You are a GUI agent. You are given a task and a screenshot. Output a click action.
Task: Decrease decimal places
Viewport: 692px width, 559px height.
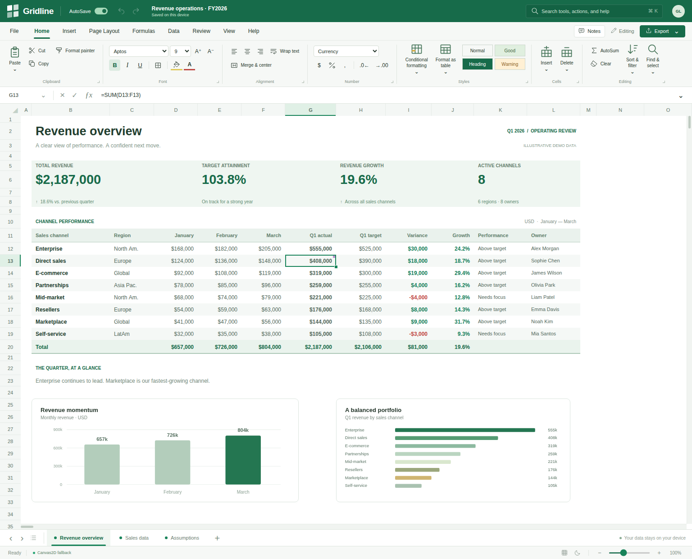click(x=364, y=65)
